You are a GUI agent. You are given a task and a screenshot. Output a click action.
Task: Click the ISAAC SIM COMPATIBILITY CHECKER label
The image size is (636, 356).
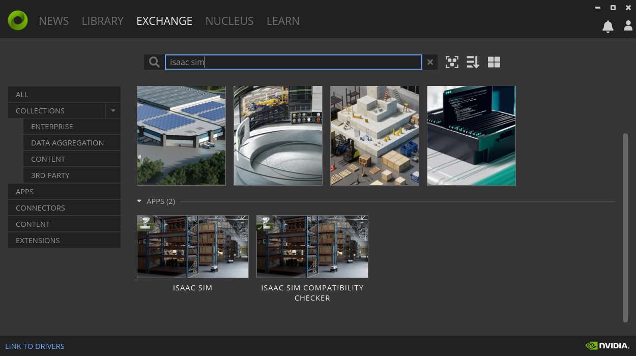[x=312, y=293]
